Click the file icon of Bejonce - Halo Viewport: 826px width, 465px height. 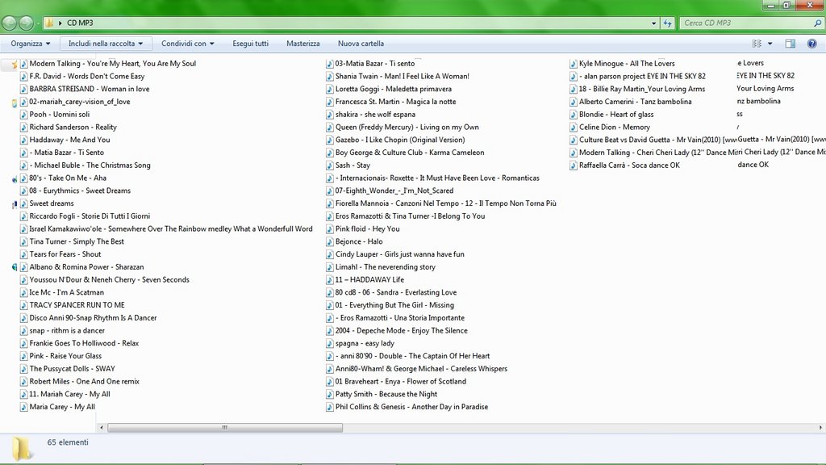click(x=330, y=241)
